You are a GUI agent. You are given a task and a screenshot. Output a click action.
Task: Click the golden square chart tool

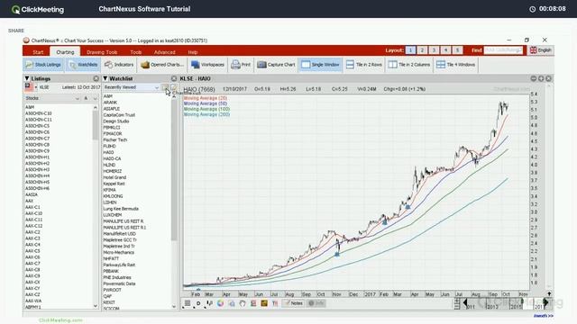(264, 303)
